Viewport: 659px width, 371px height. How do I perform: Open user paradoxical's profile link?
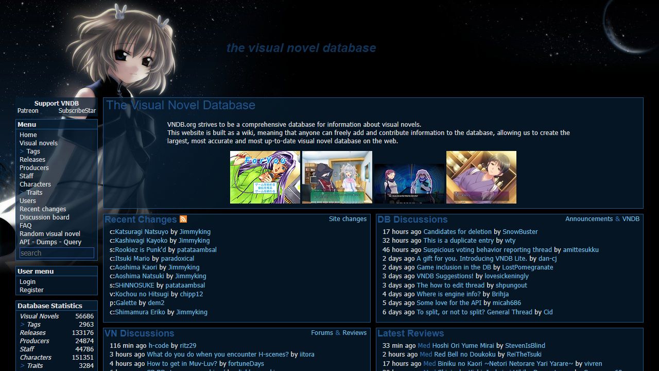click(178, 259)
